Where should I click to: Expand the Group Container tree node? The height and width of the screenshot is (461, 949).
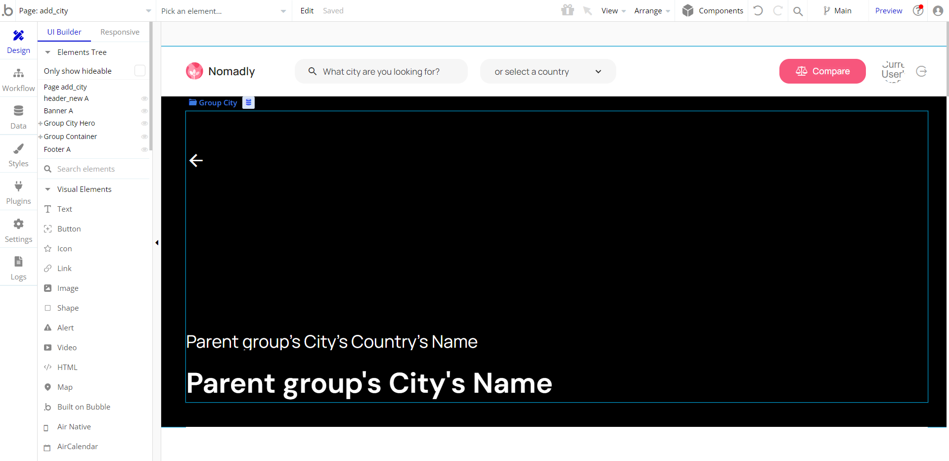(x=41, y=137)
